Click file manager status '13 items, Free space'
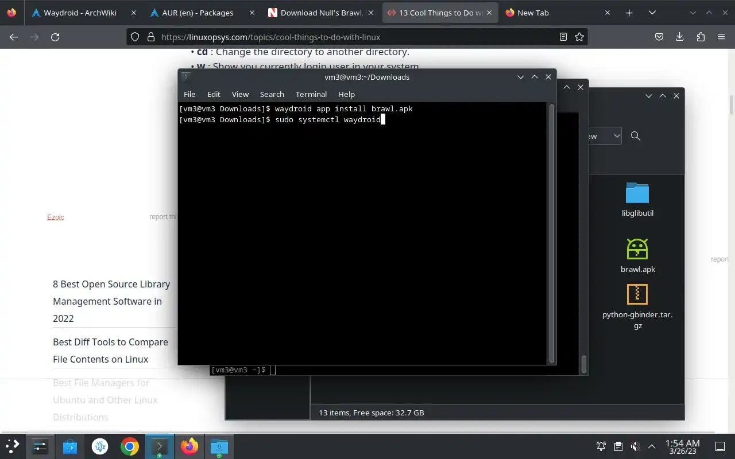 (x=372, y=413)
